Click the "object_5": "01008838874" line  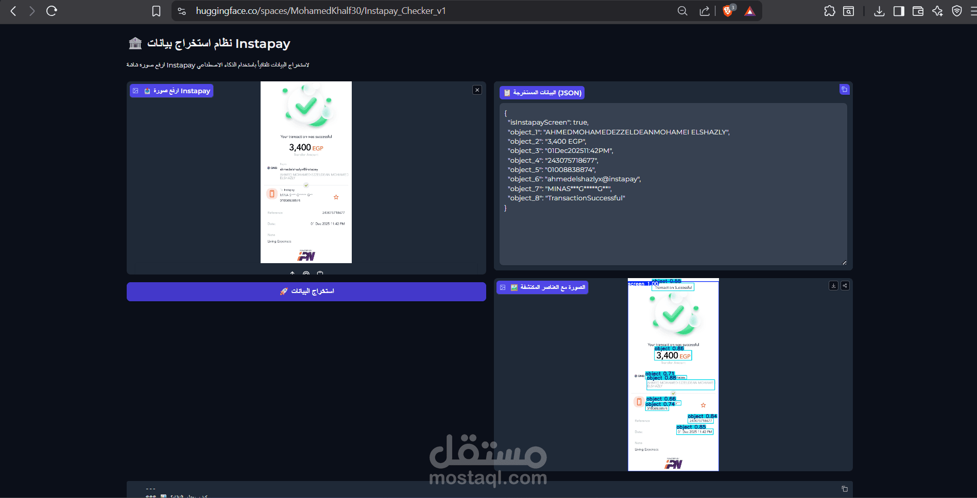coord(552,170)
